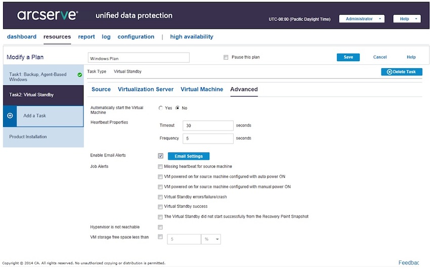Select the Advanced sub-tab
430x269 pixels.
pyautogui.click(x=244, y=89)
